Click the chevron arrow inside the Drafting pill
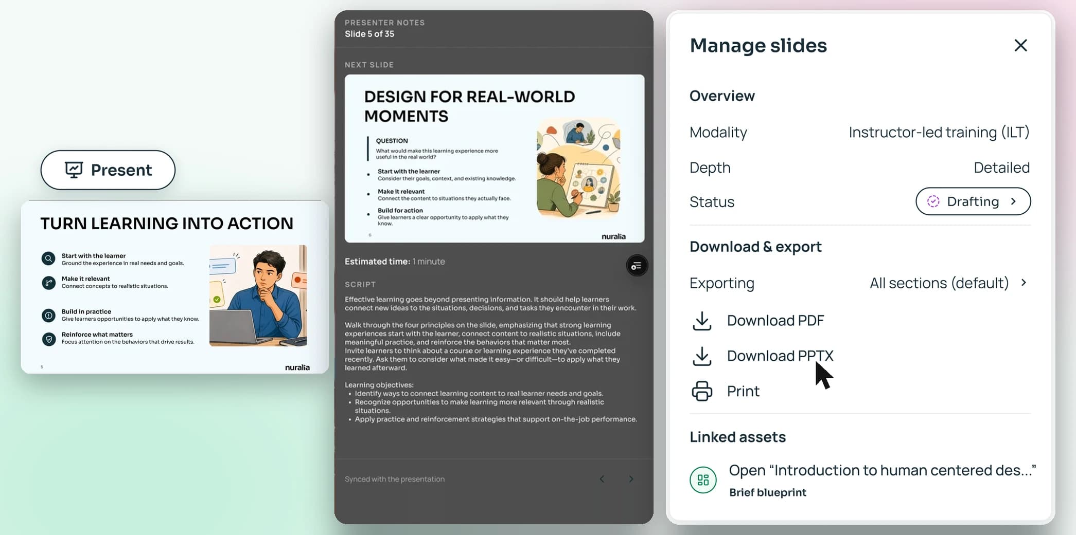The image size is (1076, 535). pyautogui.click(x=1013, y=201)
